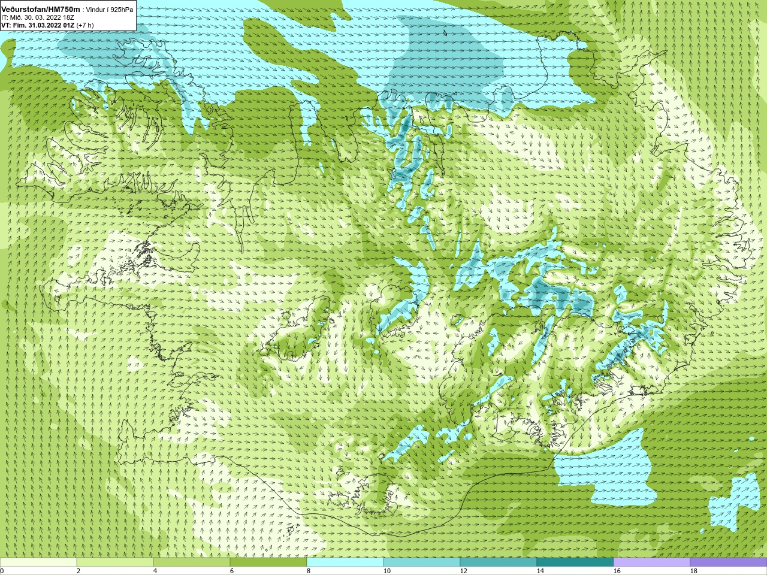Image resolution: width=767 pixels, height=575 pixels.
Task: Click the legend scale value 4
Action: tap(155, 571)
